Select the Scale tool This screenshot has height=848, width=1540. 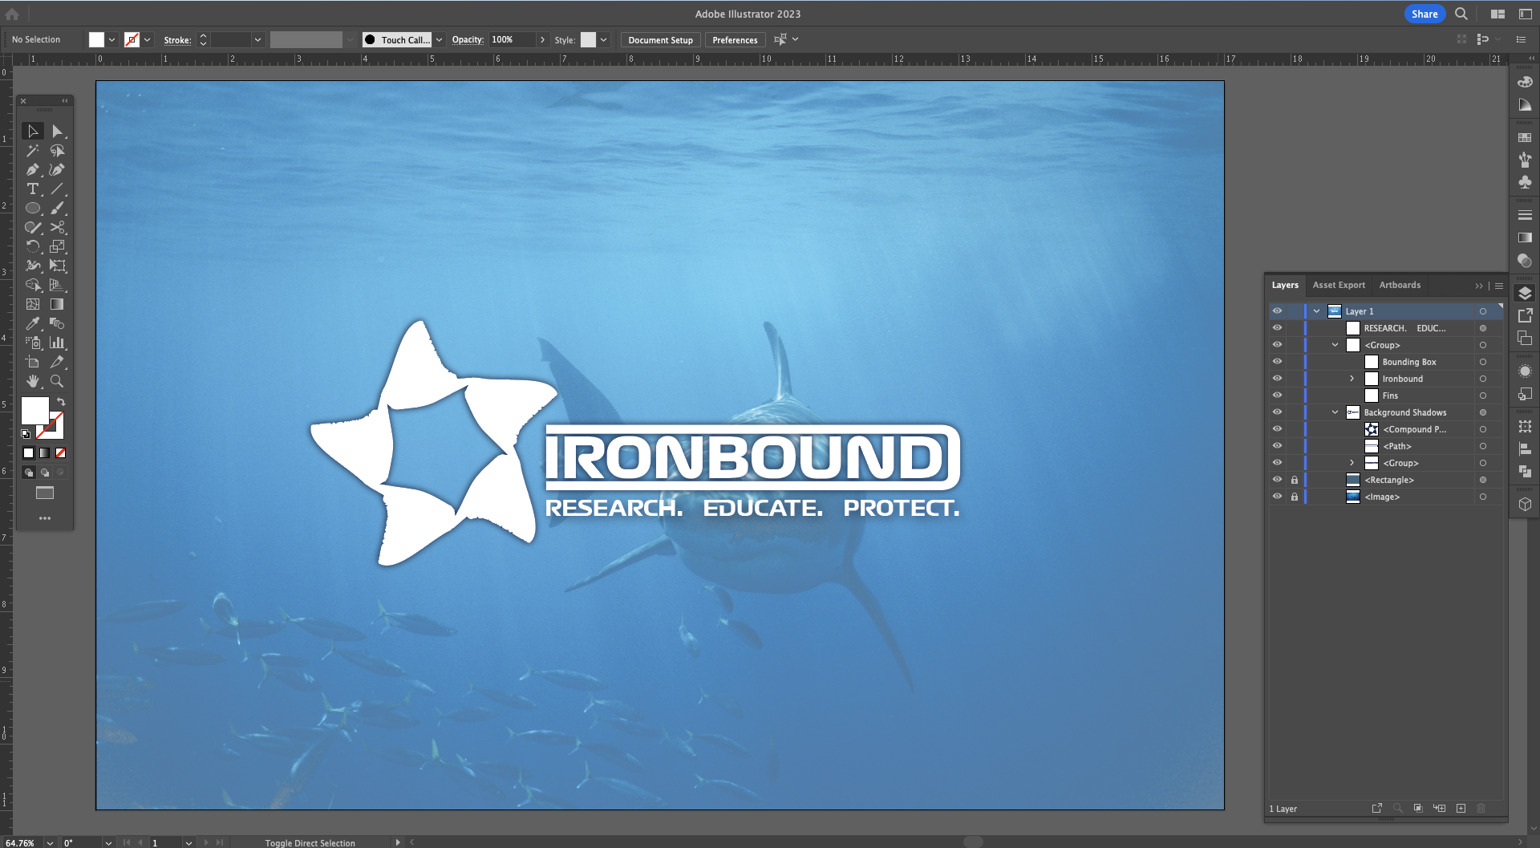pos(57,246)
